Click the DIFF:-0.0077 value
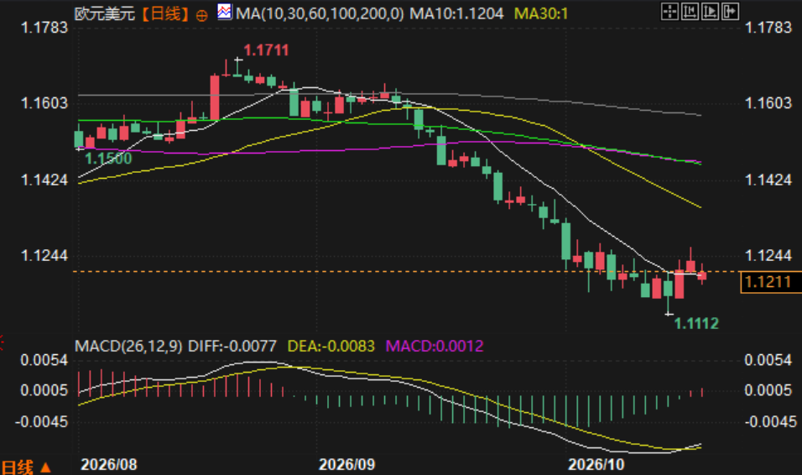The height and width of the screenshot is (475, 802). [x=232, y=346]
